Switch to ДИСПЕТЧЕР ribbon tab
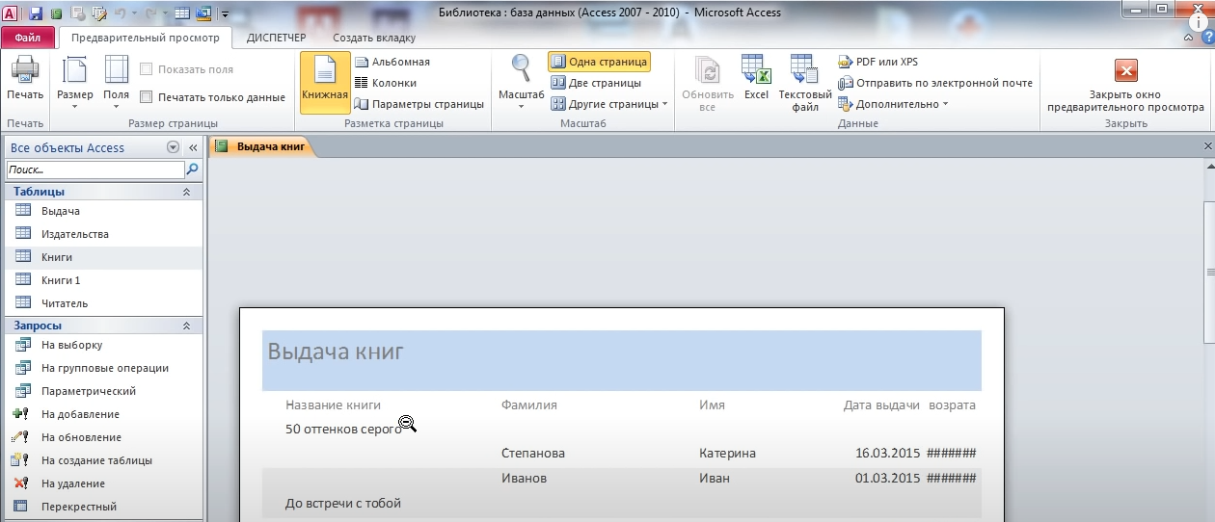The height and width of the screenshot is (522, 1215). (x=276, y=38)
